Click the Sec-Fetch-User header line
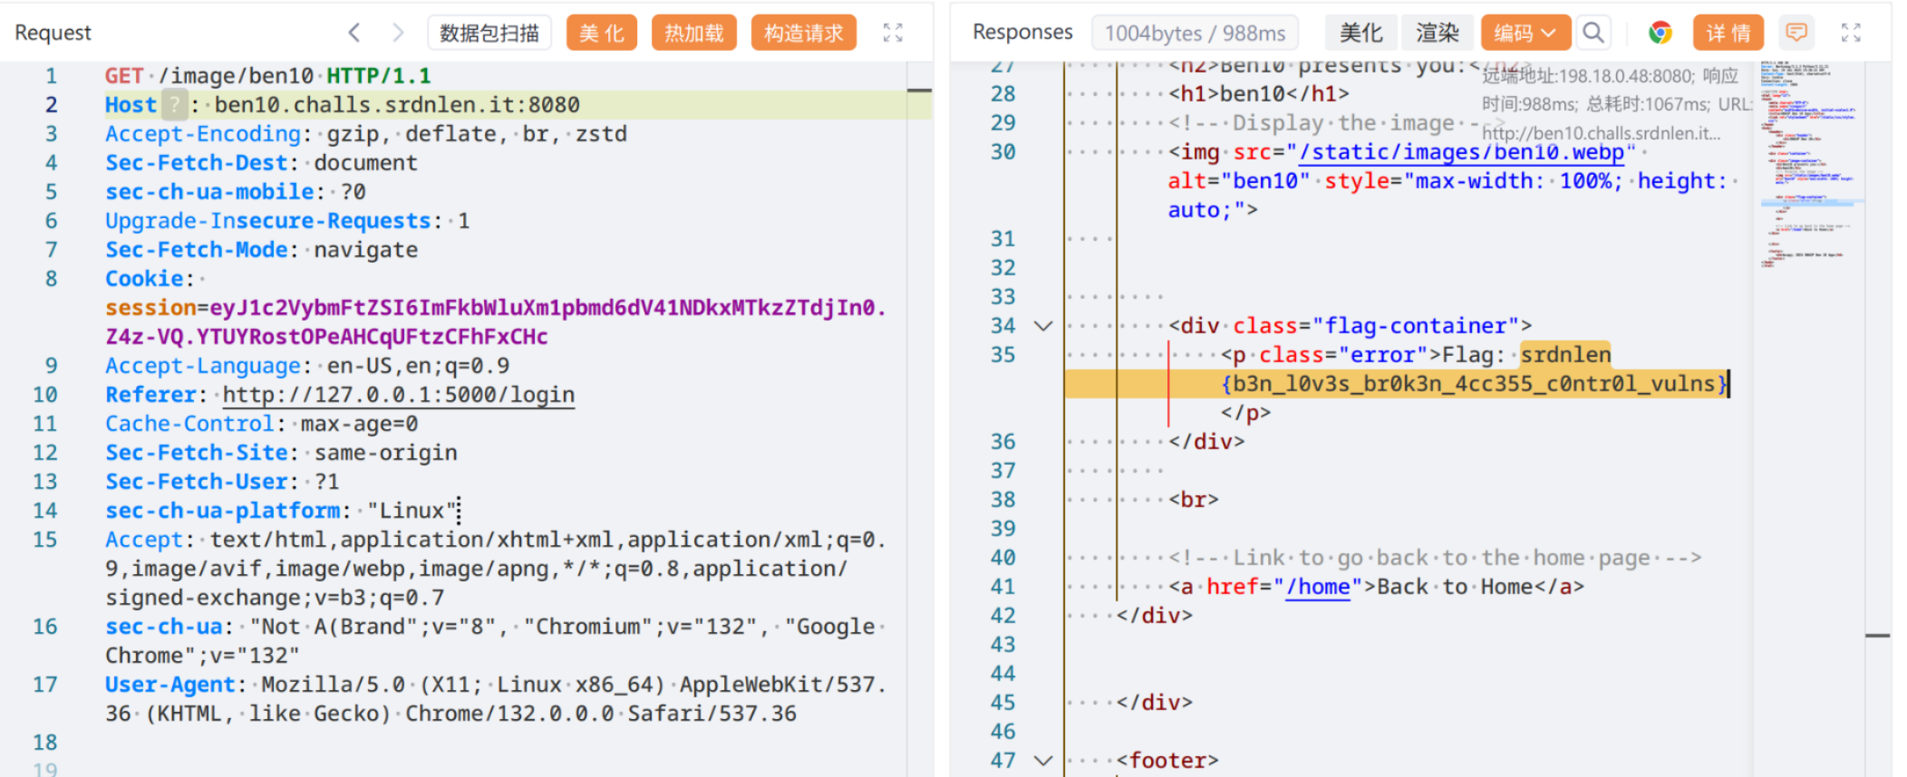This screenshot has height=777, width=1907. tap(222, 482)
